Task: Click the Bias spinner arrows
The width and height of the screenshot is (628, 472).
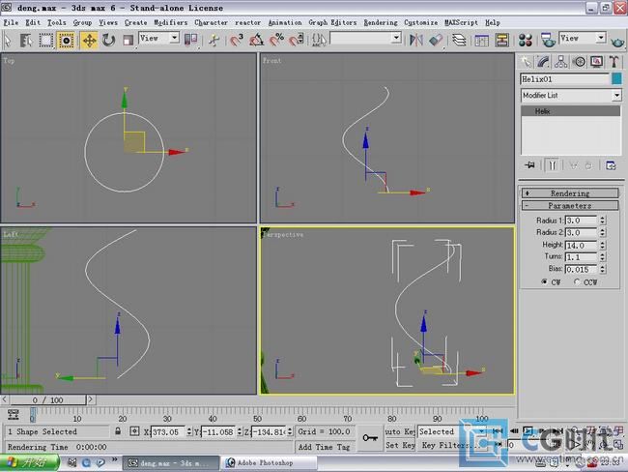Action: tap(602, 269)
